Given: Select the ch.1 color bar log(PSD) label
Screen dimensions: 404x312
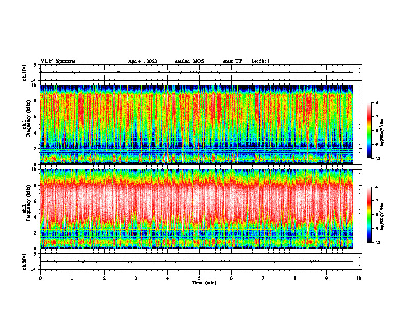Looking at the screenshot, I should [382, 133].
